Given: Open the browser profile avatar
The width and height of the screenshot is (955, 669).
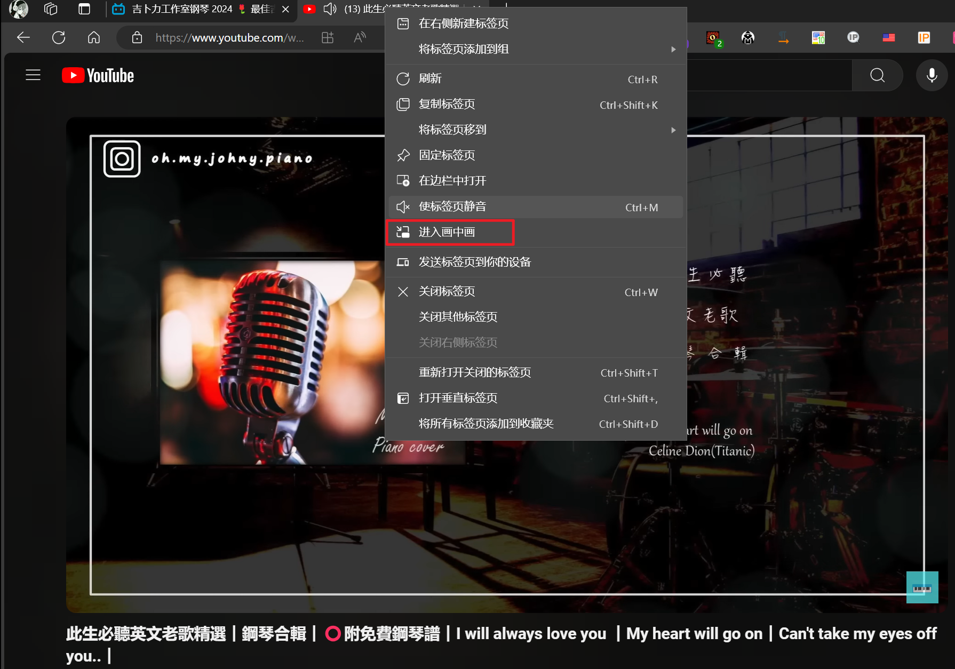Looking at the screenshot, I should click(x=19, y=9).
